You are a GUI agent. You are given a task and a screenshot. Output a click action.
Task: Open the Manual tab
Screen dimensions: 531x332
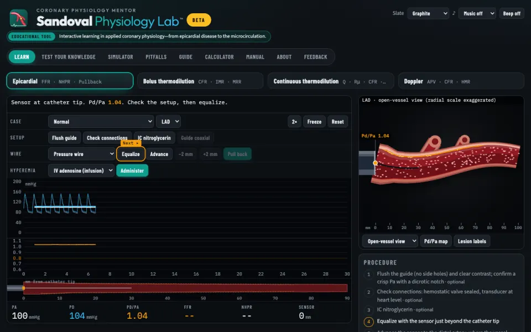pos(255,57)
